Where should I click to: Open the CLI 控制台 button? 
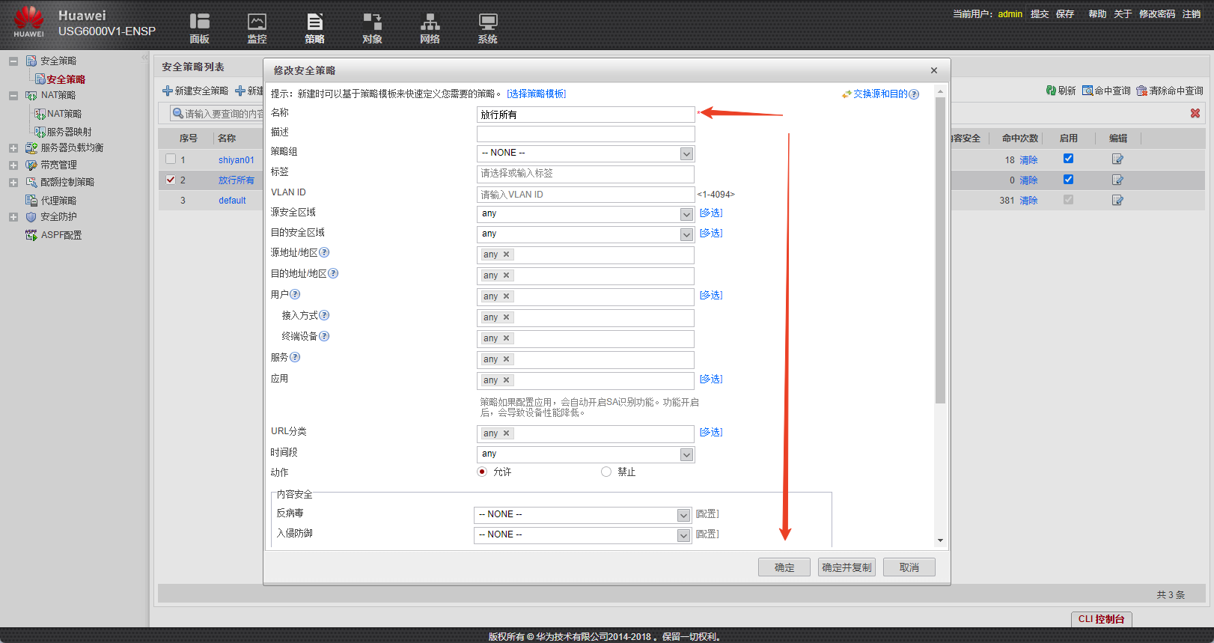pos(1101,619)
